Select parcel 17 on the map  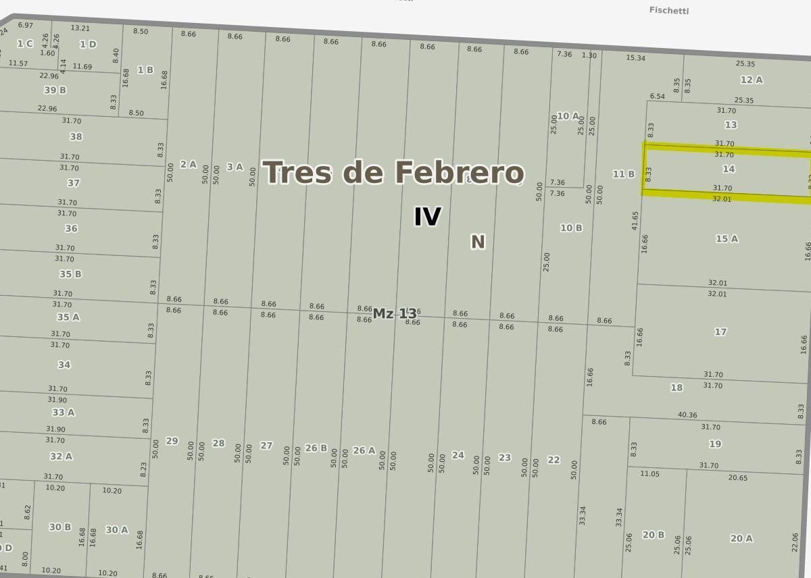(x=720, y=332)
